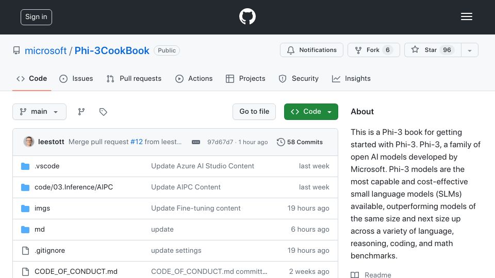Click the code/03.Inference/AIPC folder icon

click(25, 187)
